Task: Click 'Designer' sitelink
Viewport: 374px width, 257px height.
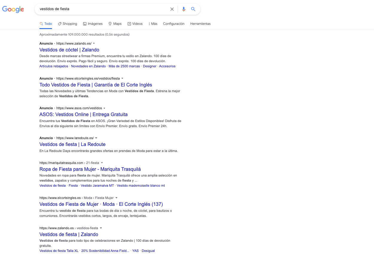Action: click(149, 66)
